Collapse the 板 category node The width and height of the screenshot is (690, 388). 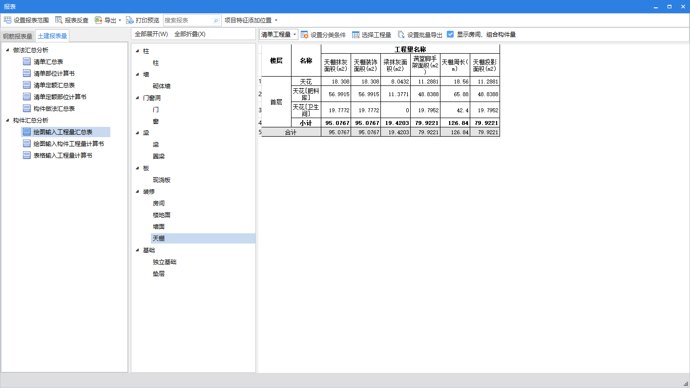point(137,168)
